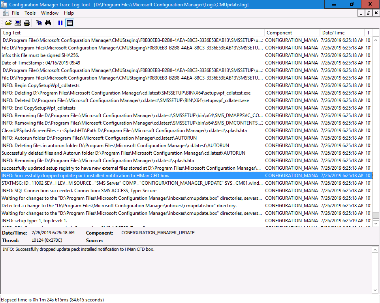Select row 'INFO: setup type: 1, top level: 1.'
Screen dimensions: 380x303
(186, 221)
